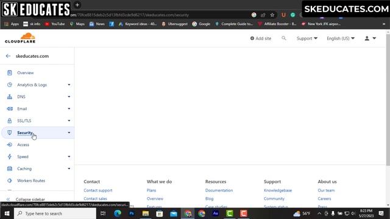Click the Workers Routes icon
Viewport: 390px width, 219px height.
[x=10, y=181]
